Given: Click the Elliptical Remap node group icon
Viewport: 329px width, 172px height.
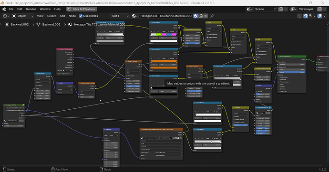Looking at the screenshot, I should coord(270,108).
